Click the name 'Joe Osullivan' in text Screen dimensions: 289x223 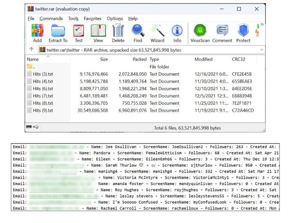(x=121, y=147)
